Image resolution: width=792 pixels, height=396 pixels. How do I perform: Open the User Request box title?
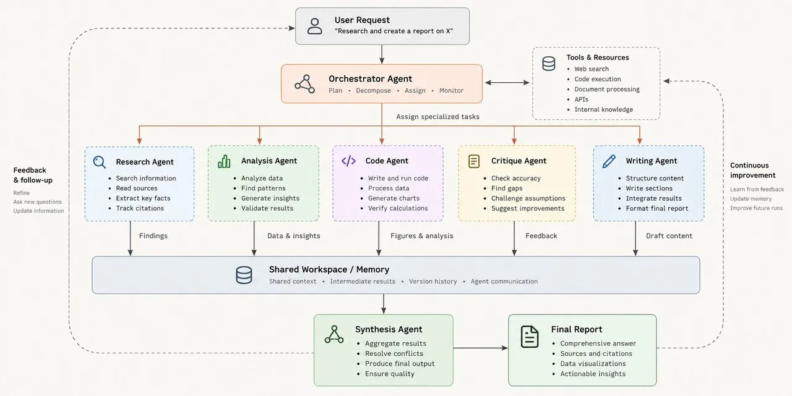pos(363,20)
